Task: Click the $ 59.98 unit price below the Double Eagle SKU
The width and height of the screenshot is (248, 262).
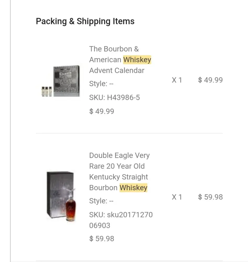Action: pos(102,238)
